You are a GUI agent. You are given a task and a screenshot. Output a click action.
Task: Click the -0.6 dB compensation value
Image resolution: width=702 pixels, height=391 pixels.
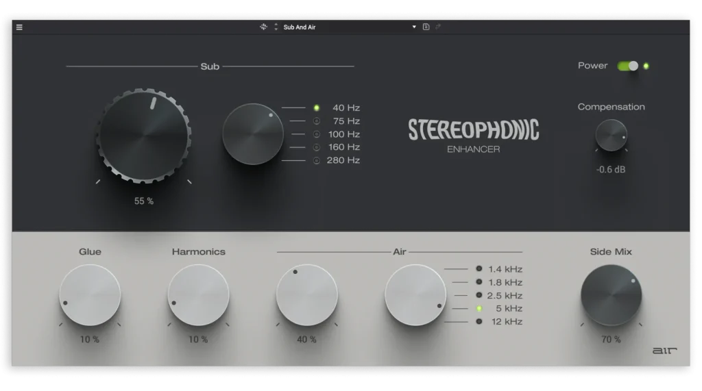(x=611, y=170)
